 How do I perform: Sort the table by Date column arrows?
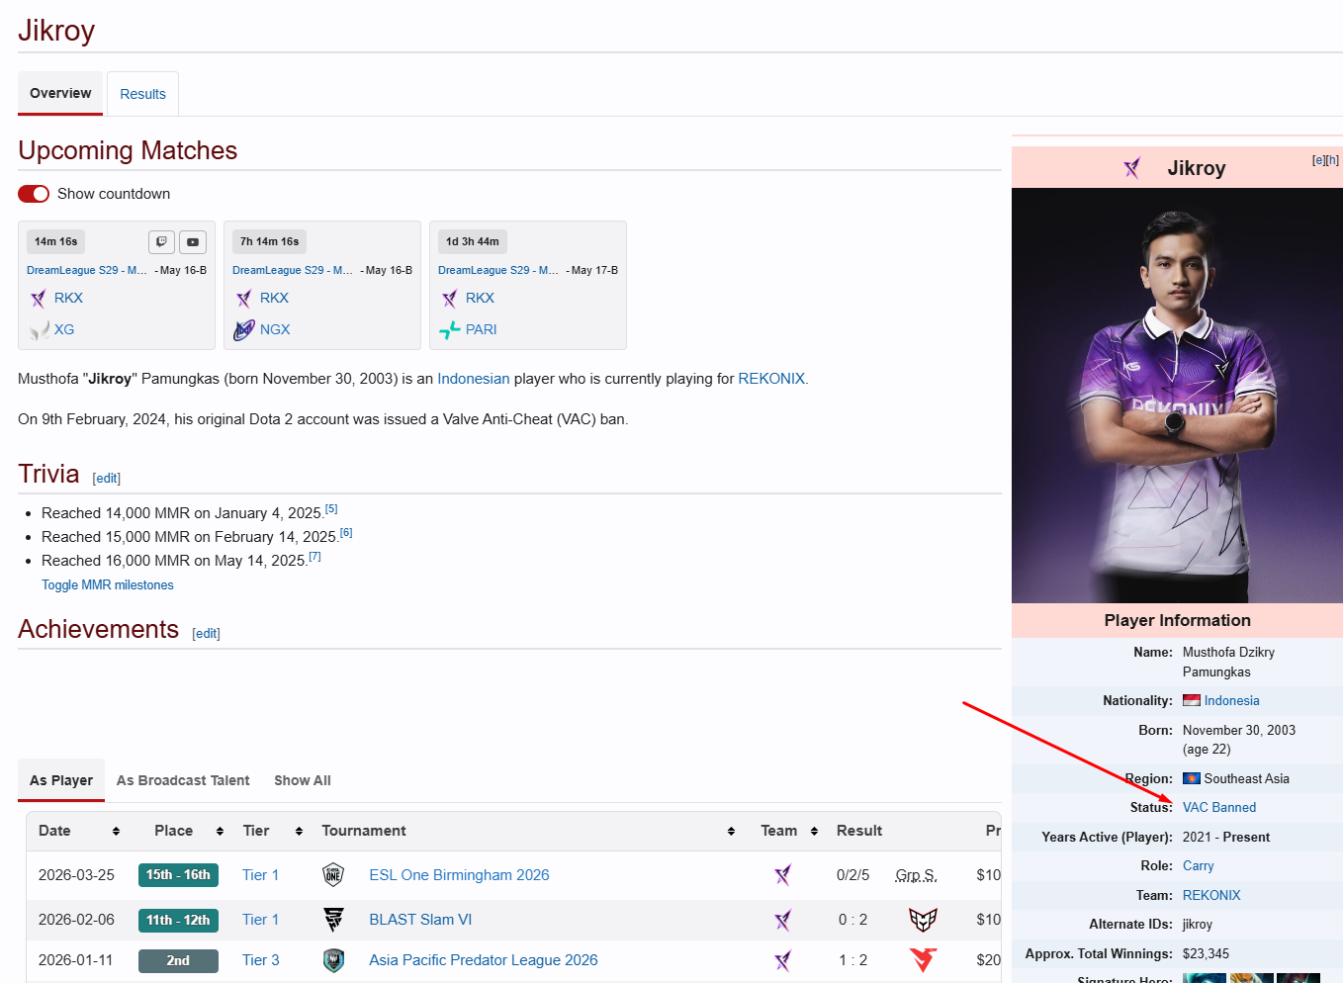(116, 832)
